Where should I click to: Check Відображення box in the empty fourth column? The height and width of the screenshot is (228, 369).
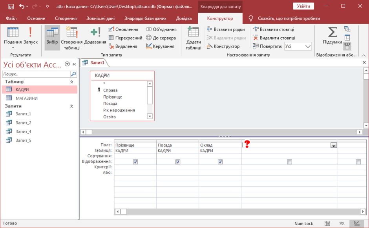(289, 162)
